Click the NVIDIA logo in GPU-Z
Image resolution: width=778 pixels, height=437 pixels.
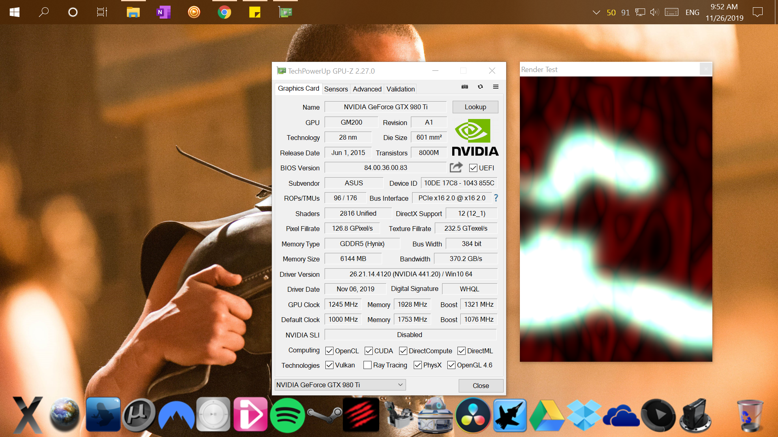[x=475, y=138]
